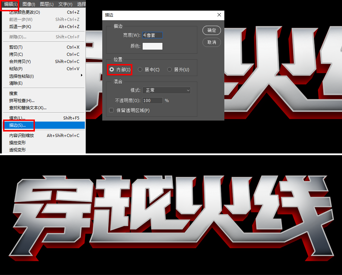
Task: Select the 居中(C) position radio button
Action: click(140, 70)
